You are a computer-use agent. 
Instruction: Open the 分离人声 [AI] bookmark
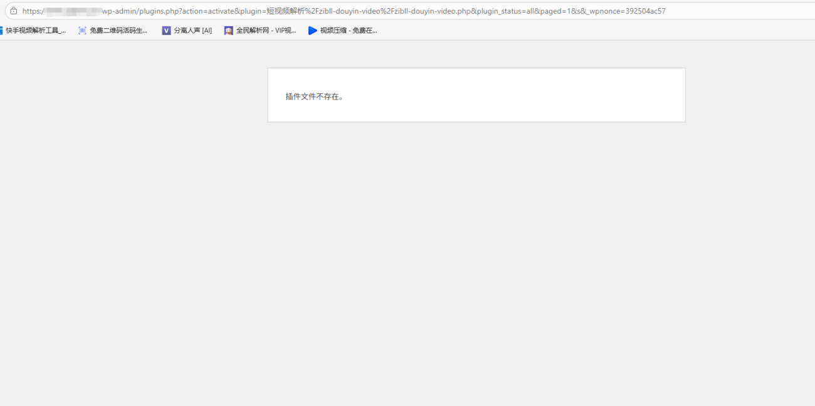(192, 30)
